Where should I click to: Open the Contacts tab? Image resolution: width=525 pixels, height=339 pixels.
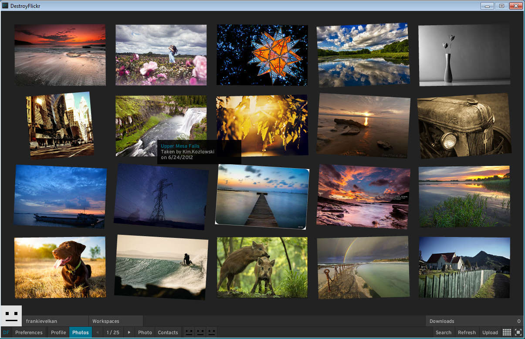click(x=168, y=332)
